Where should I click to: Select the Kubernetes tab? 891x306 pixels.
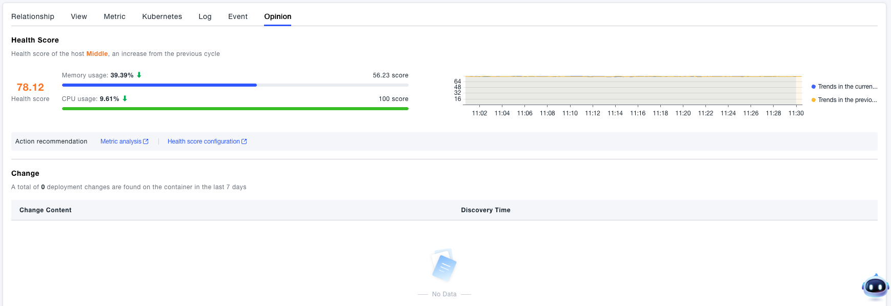(x=162, y=16)
